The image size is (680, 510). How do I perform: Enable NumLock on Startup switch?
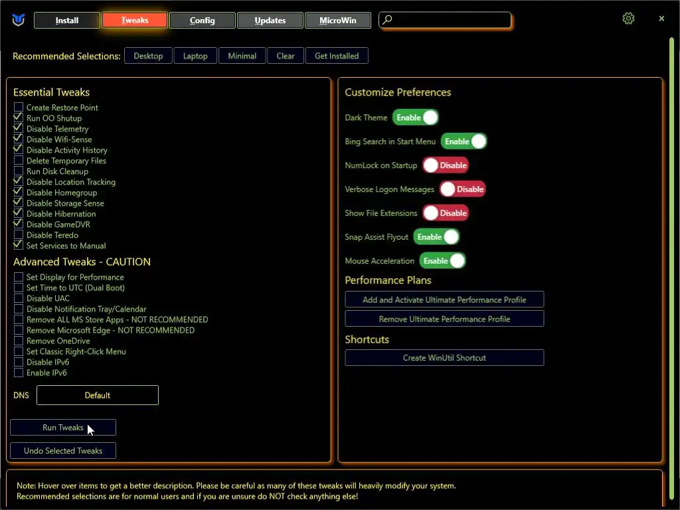click(x=446, y=165)
